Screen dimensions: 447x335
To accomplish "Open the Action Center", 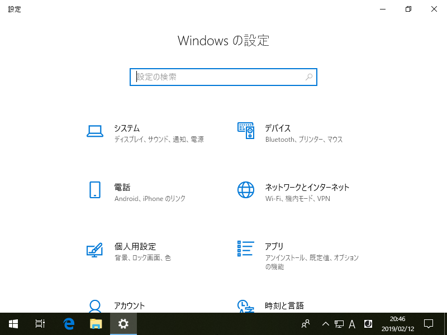I will pyautogui.click(x=428, y=324).
